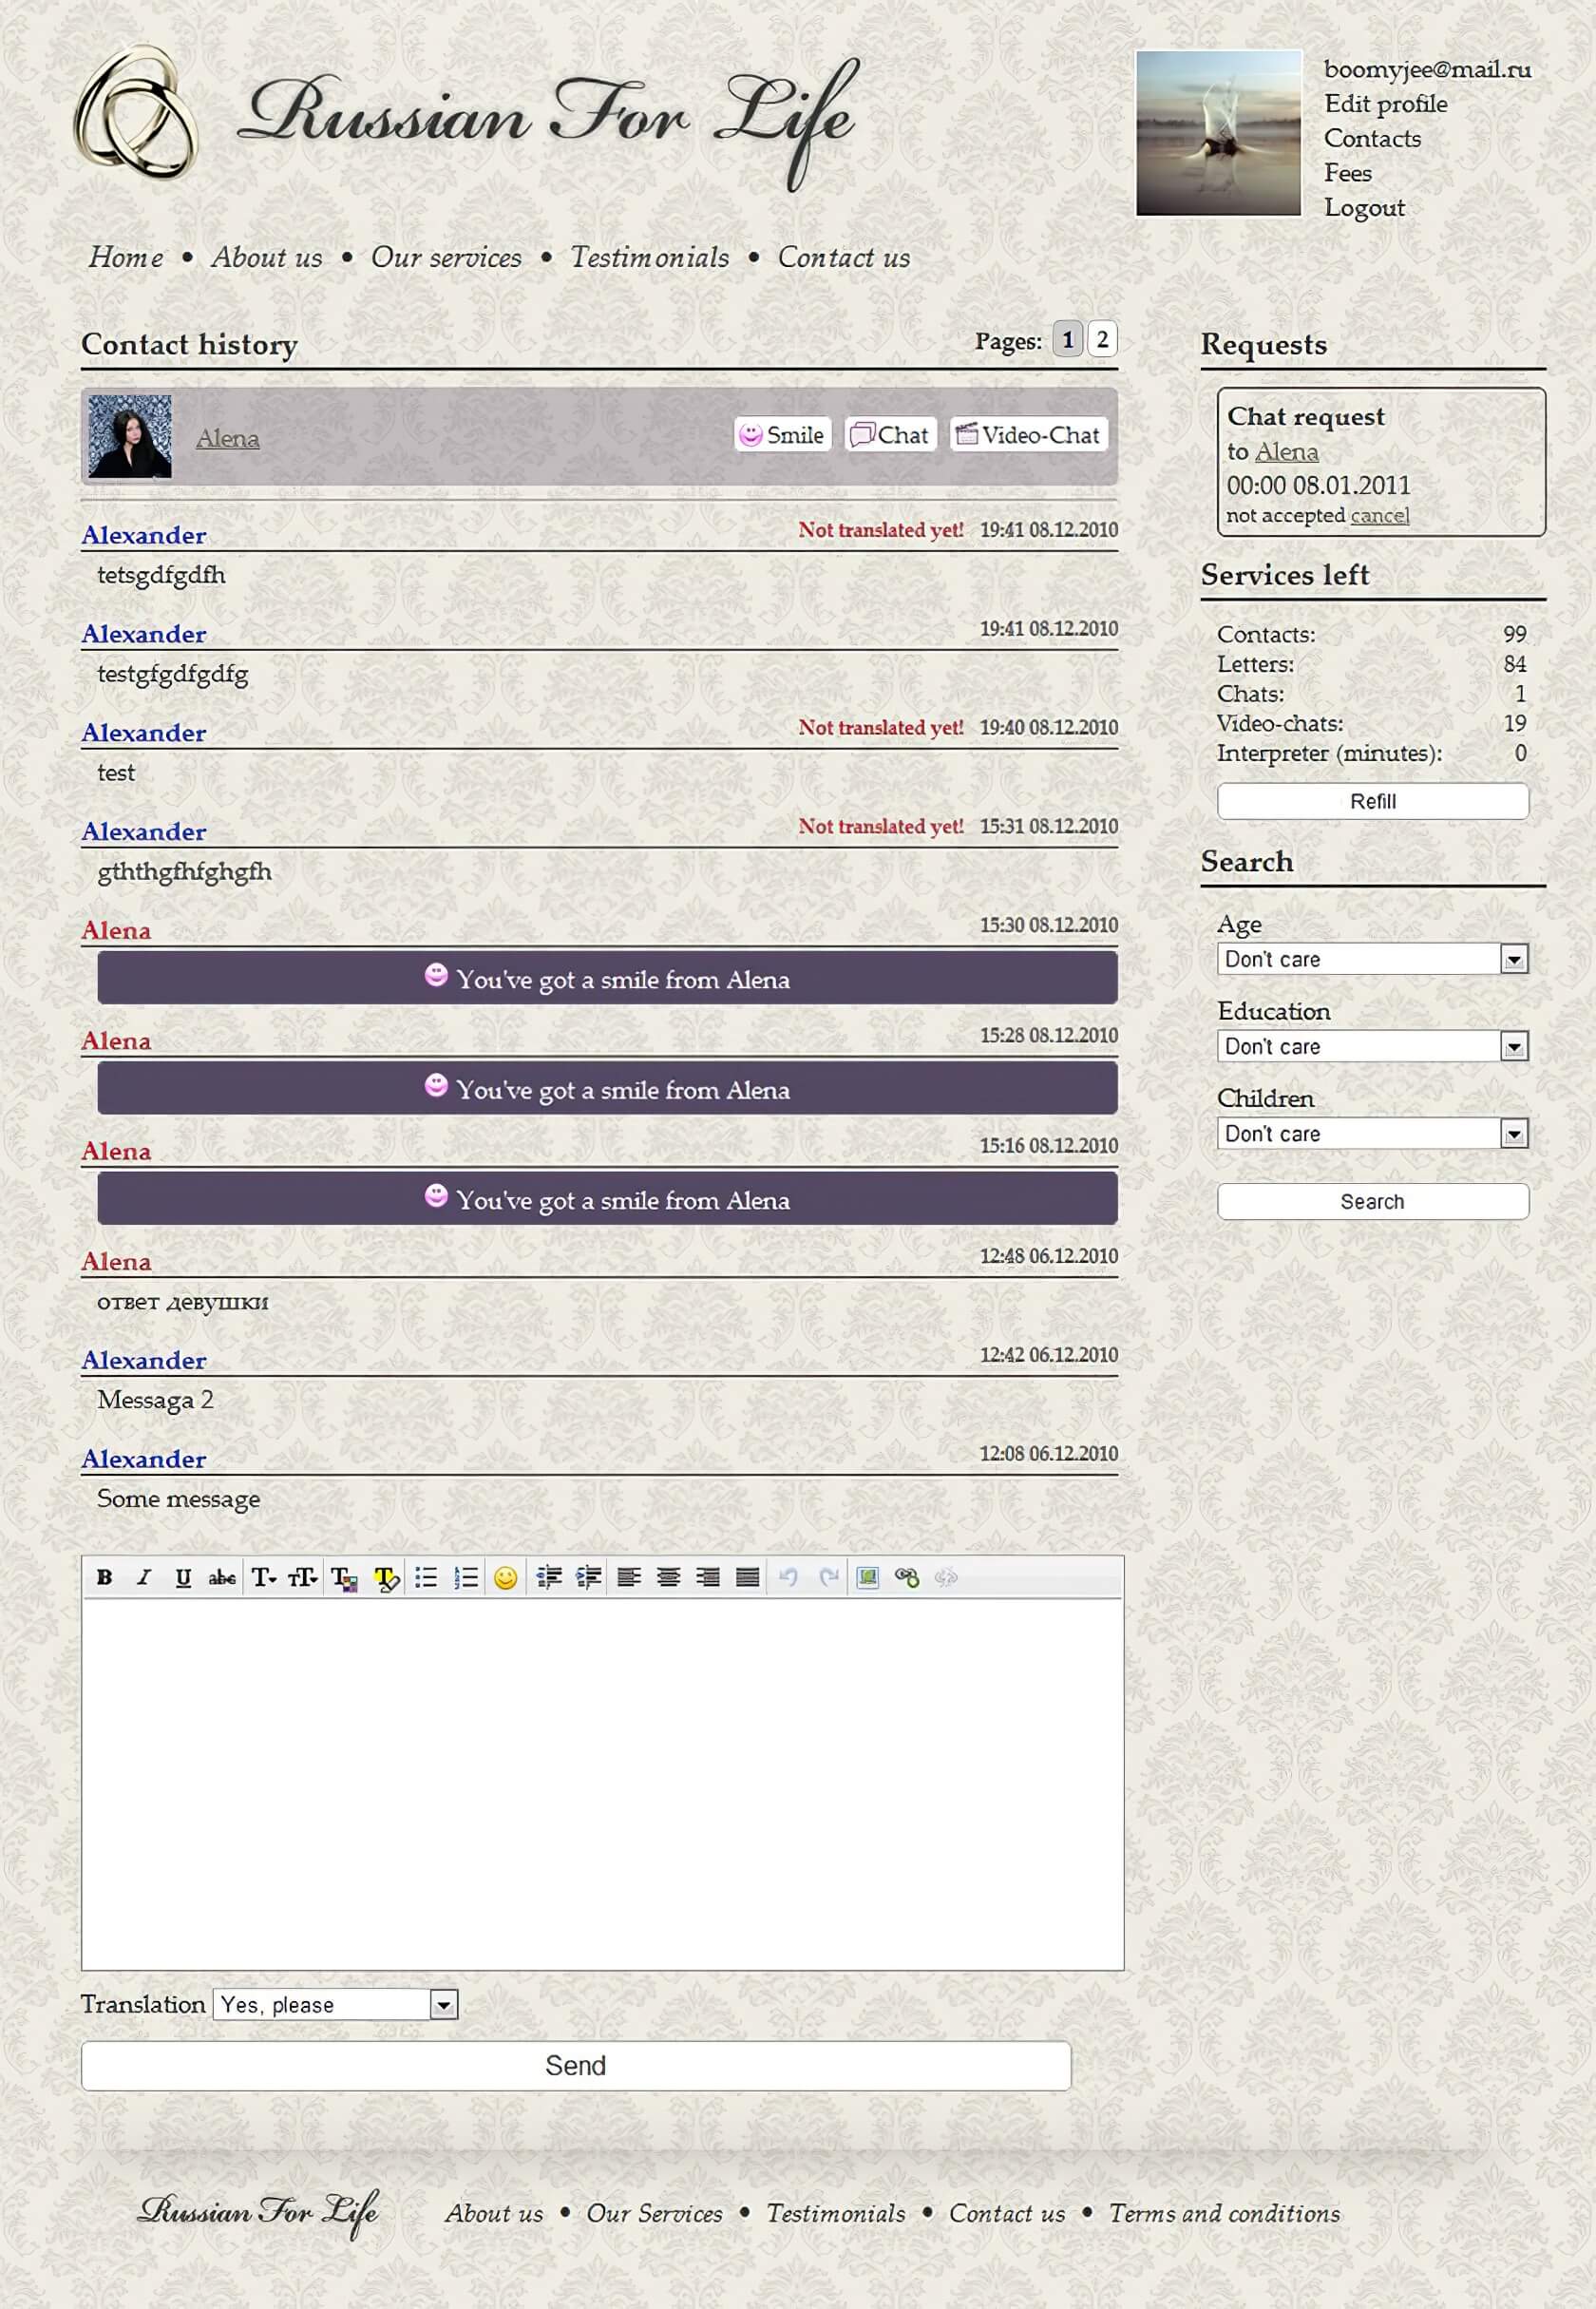Open the Education search dropdown
This screenshot has height=2309, width=1596.
1513,1046
